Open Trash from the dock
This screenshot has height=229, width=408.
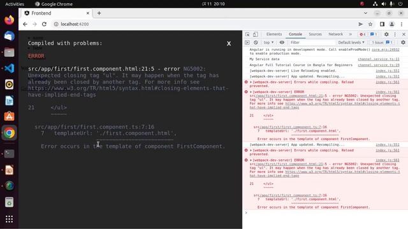coord(9,202)
